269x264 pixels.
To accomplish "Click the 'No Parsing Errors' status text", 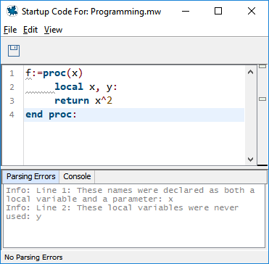I will (x=33, y=257).
